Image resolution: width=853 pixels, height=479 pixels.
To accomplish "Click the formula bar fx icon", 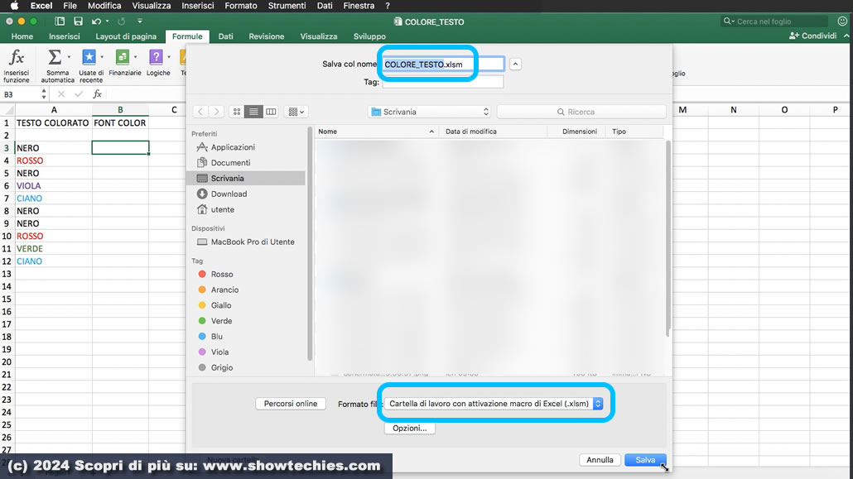I will [x=98, y=94].
